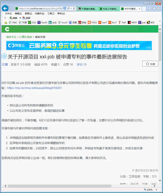Open the 工具(T) menu
This screenshot has height=193, width=163.
click(51, 14)
